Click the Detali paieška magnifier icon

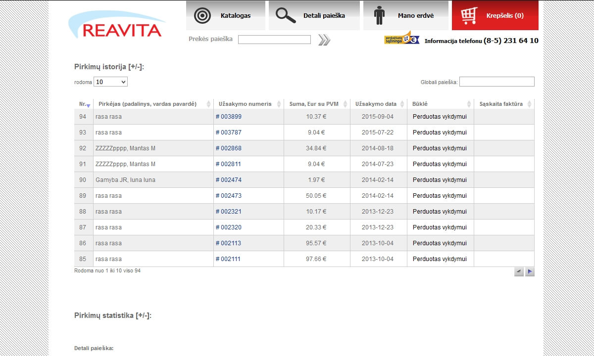(286, 15)
